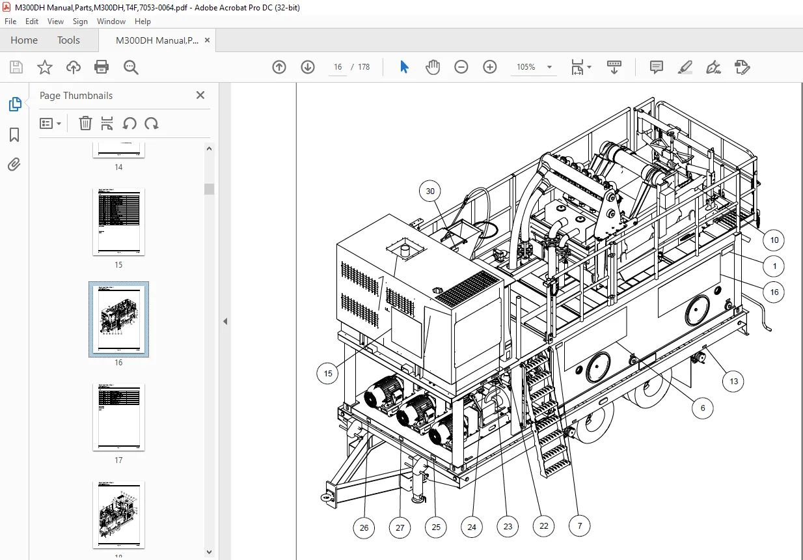Viewport: 803px width, 560px height.
Task: Delete selected pages with the trash icon
Action: (85, 123)
